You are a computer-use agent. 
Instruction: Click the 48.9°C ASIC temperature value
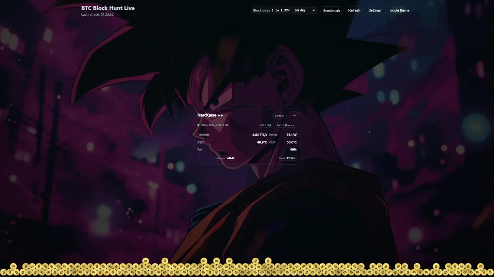click(262, 142)
